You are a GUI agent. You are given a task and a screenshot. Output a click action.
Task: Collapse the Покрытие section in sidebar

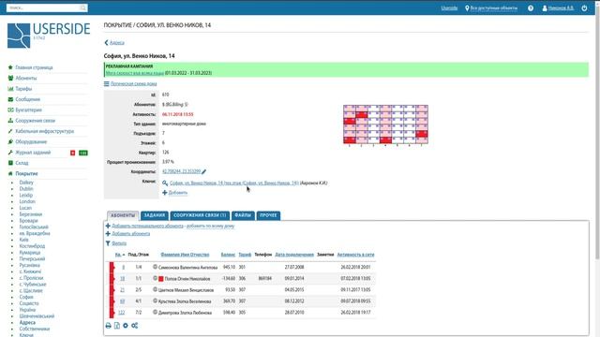(x=26, y=173)
